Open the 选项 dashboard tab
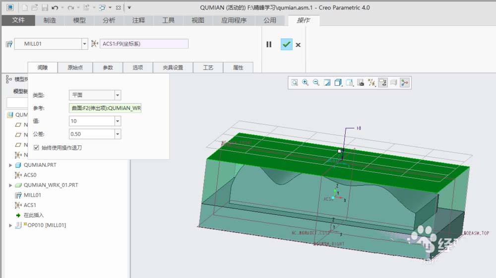 click(138, 68)
